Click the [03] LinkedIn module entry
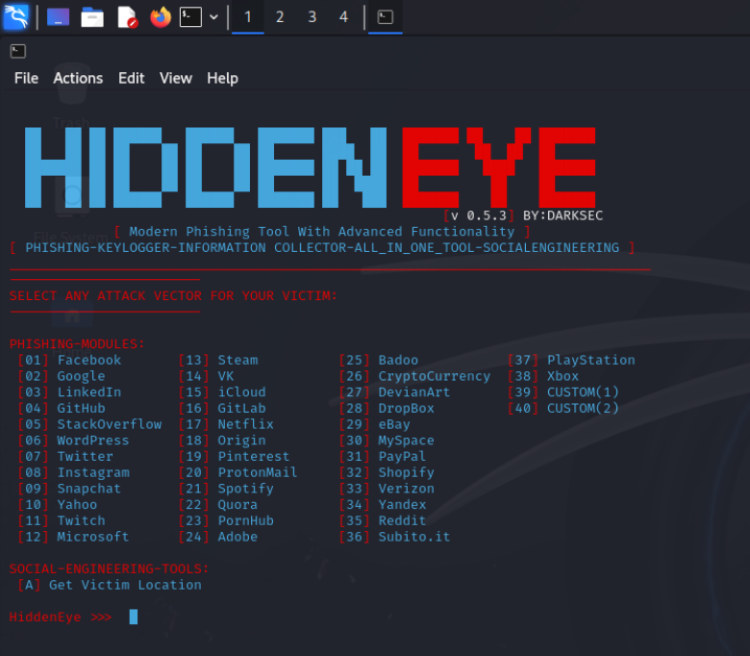Image resolution: width=750 pixels, height=656 pixels. coord(69,391)
